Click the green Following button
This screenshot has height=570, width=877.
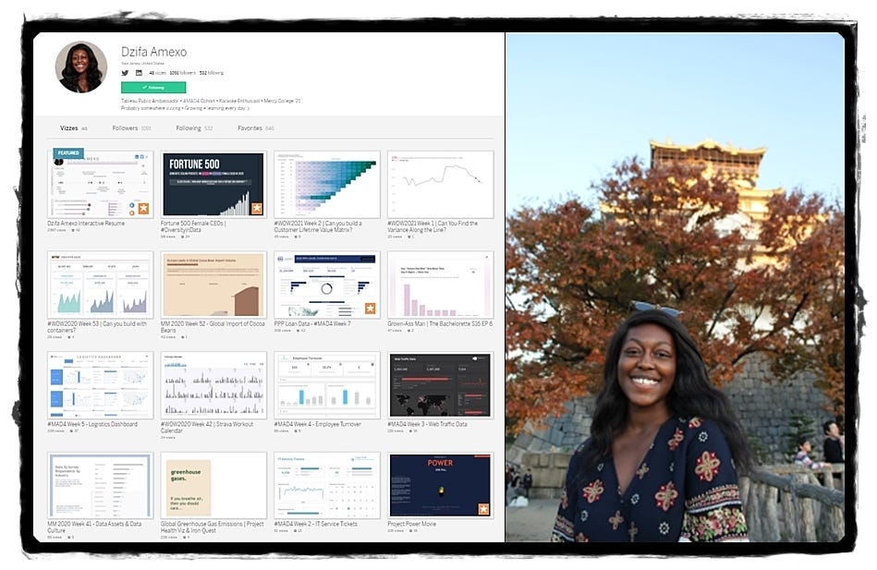pyautogui.click(x=153, y=87)
